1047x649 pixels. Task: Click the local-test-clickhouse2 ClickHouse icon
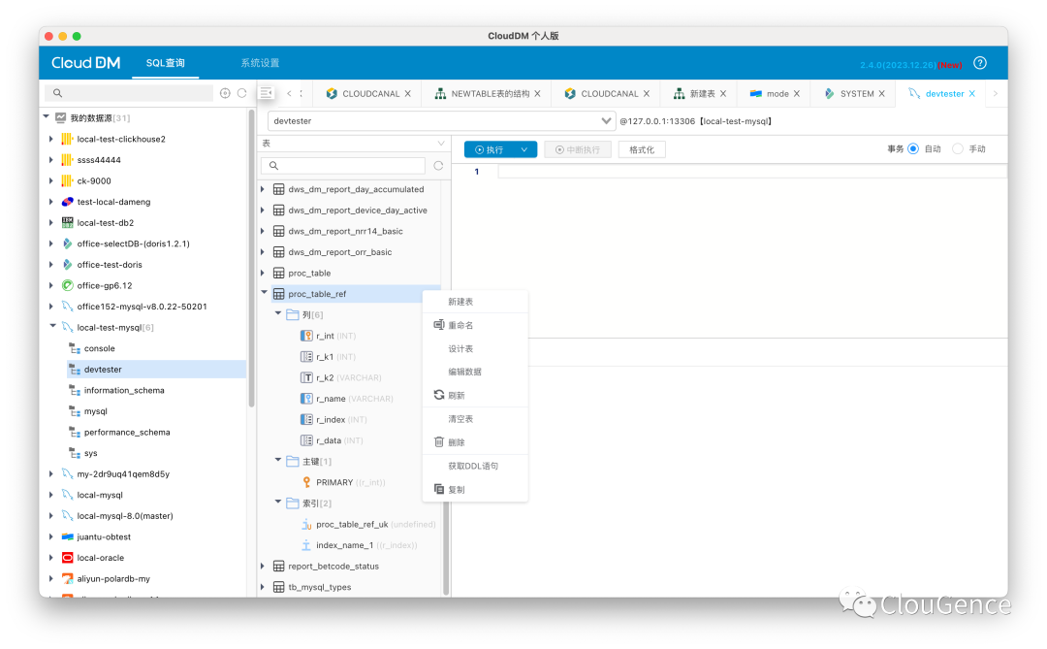click(x=67, y=139)
